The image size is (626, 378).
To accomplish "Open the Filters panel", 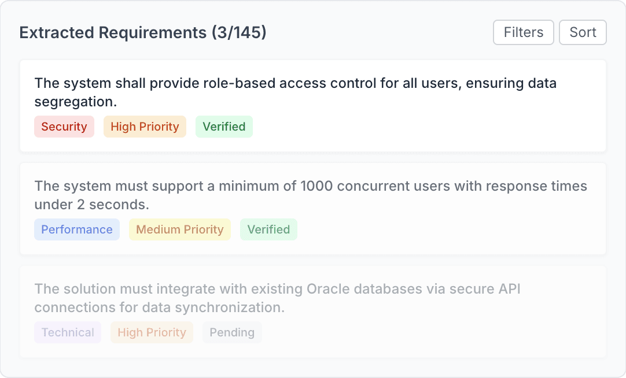I will (522, 32).
